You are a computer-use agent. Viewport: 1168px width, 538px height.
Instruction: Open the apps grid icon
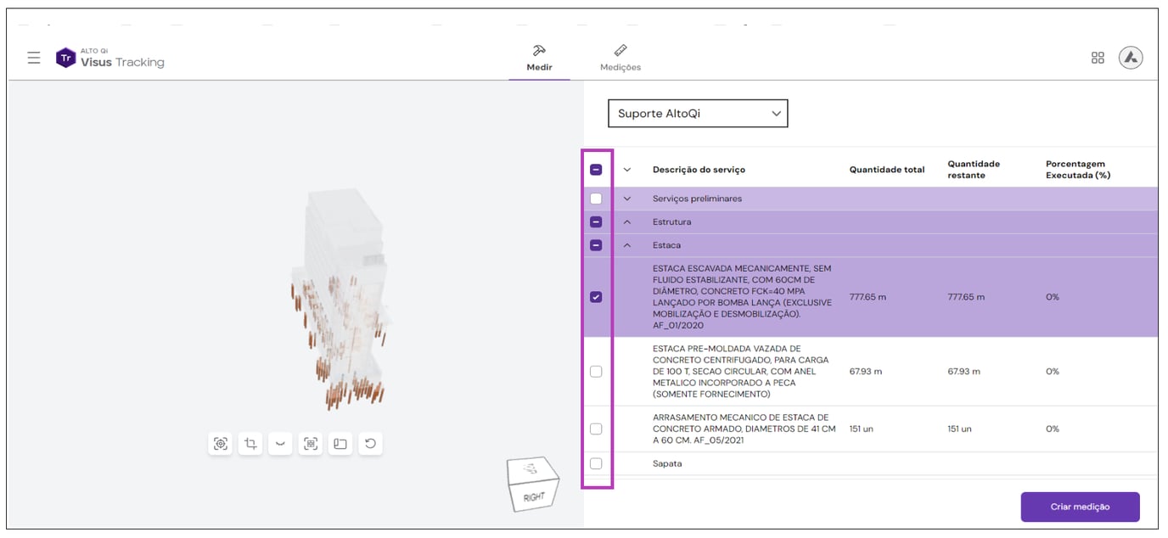click(x=1098, y=58)
